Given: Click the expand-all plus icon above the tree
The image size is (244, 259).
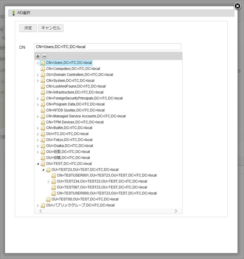Looking at the screenshot, I should [x=38, y=56].
